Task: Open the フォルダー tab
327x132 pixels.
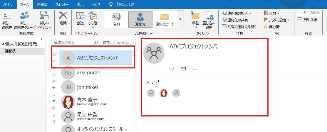Action: point(62,4)
